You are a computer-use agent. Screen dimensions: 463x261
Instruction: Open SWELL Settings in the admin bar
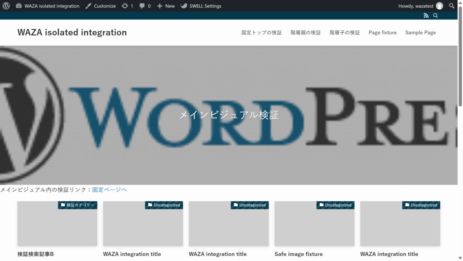[x=201, y=6]
